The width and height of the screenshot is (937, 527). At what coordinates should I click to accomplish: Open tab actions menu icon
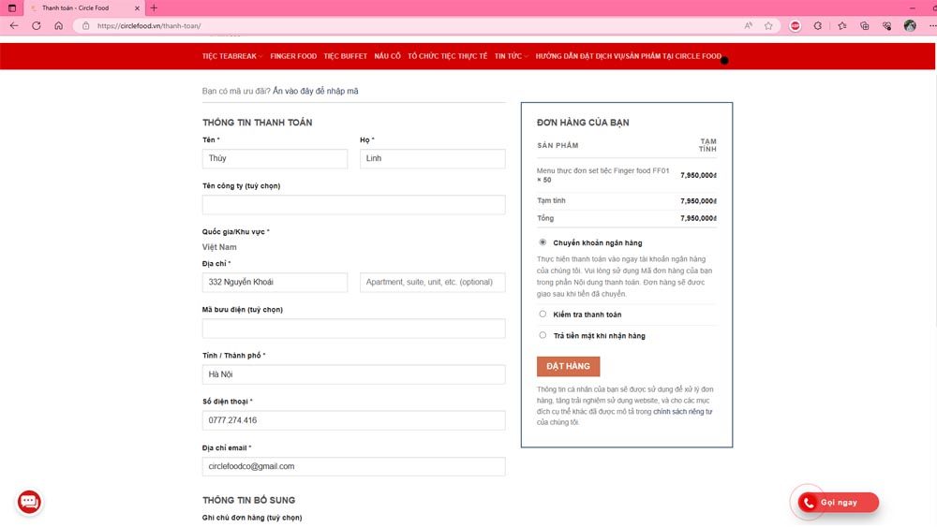[12, 7]
